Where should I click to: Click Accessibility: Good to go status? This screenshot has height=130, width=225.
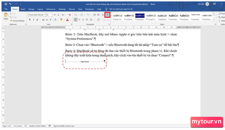(64, 126)
